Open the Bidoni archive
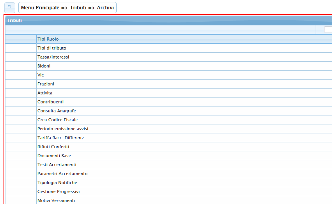332x204 pixels. tap(44, 66)
